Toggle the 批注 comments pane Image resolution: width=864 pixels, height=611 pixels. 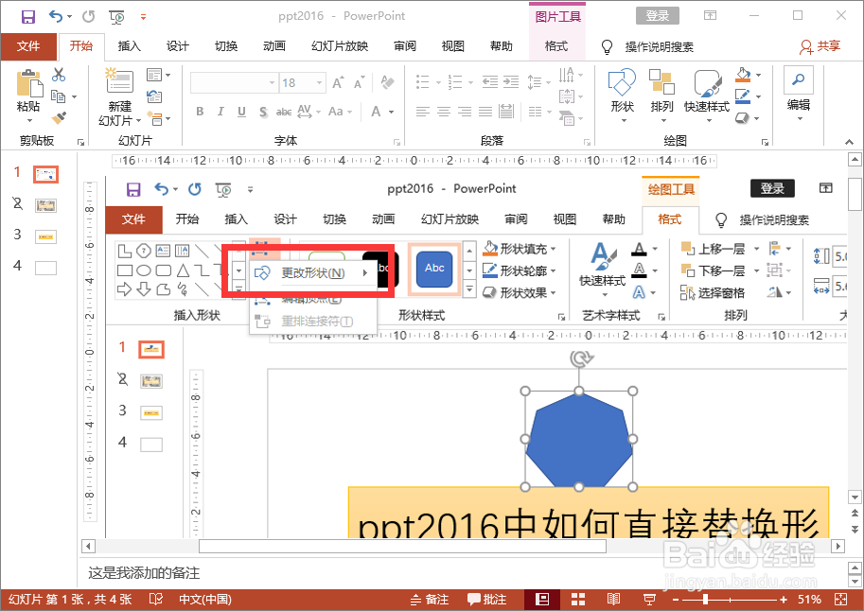pyautogui.click(x=487, y=600)
